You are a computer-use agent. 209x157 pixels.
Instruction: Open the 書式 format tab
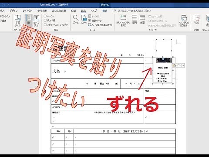[105, 10]
